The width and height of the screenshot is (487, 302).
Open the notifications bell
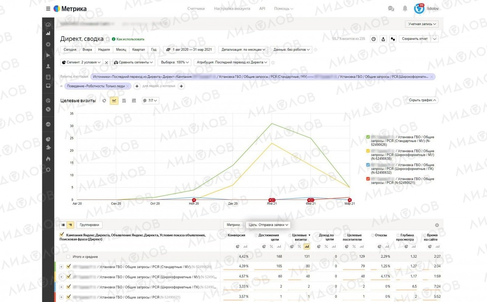point(405,9)
